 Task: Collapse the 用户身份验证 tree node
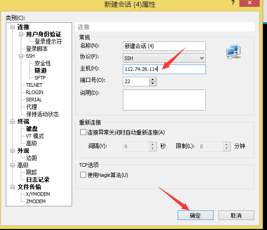[x=21, y=35]
